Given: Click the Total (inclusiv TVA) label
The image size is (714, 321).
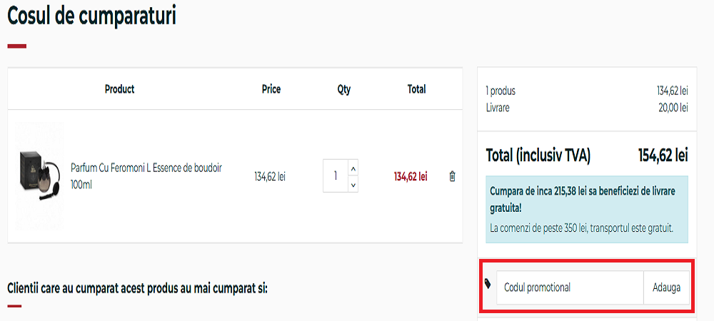Looking at the screenshot, I should (538, 155).
